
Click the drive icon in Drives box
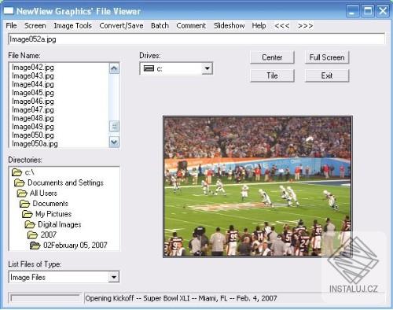[x=149, y=68]
